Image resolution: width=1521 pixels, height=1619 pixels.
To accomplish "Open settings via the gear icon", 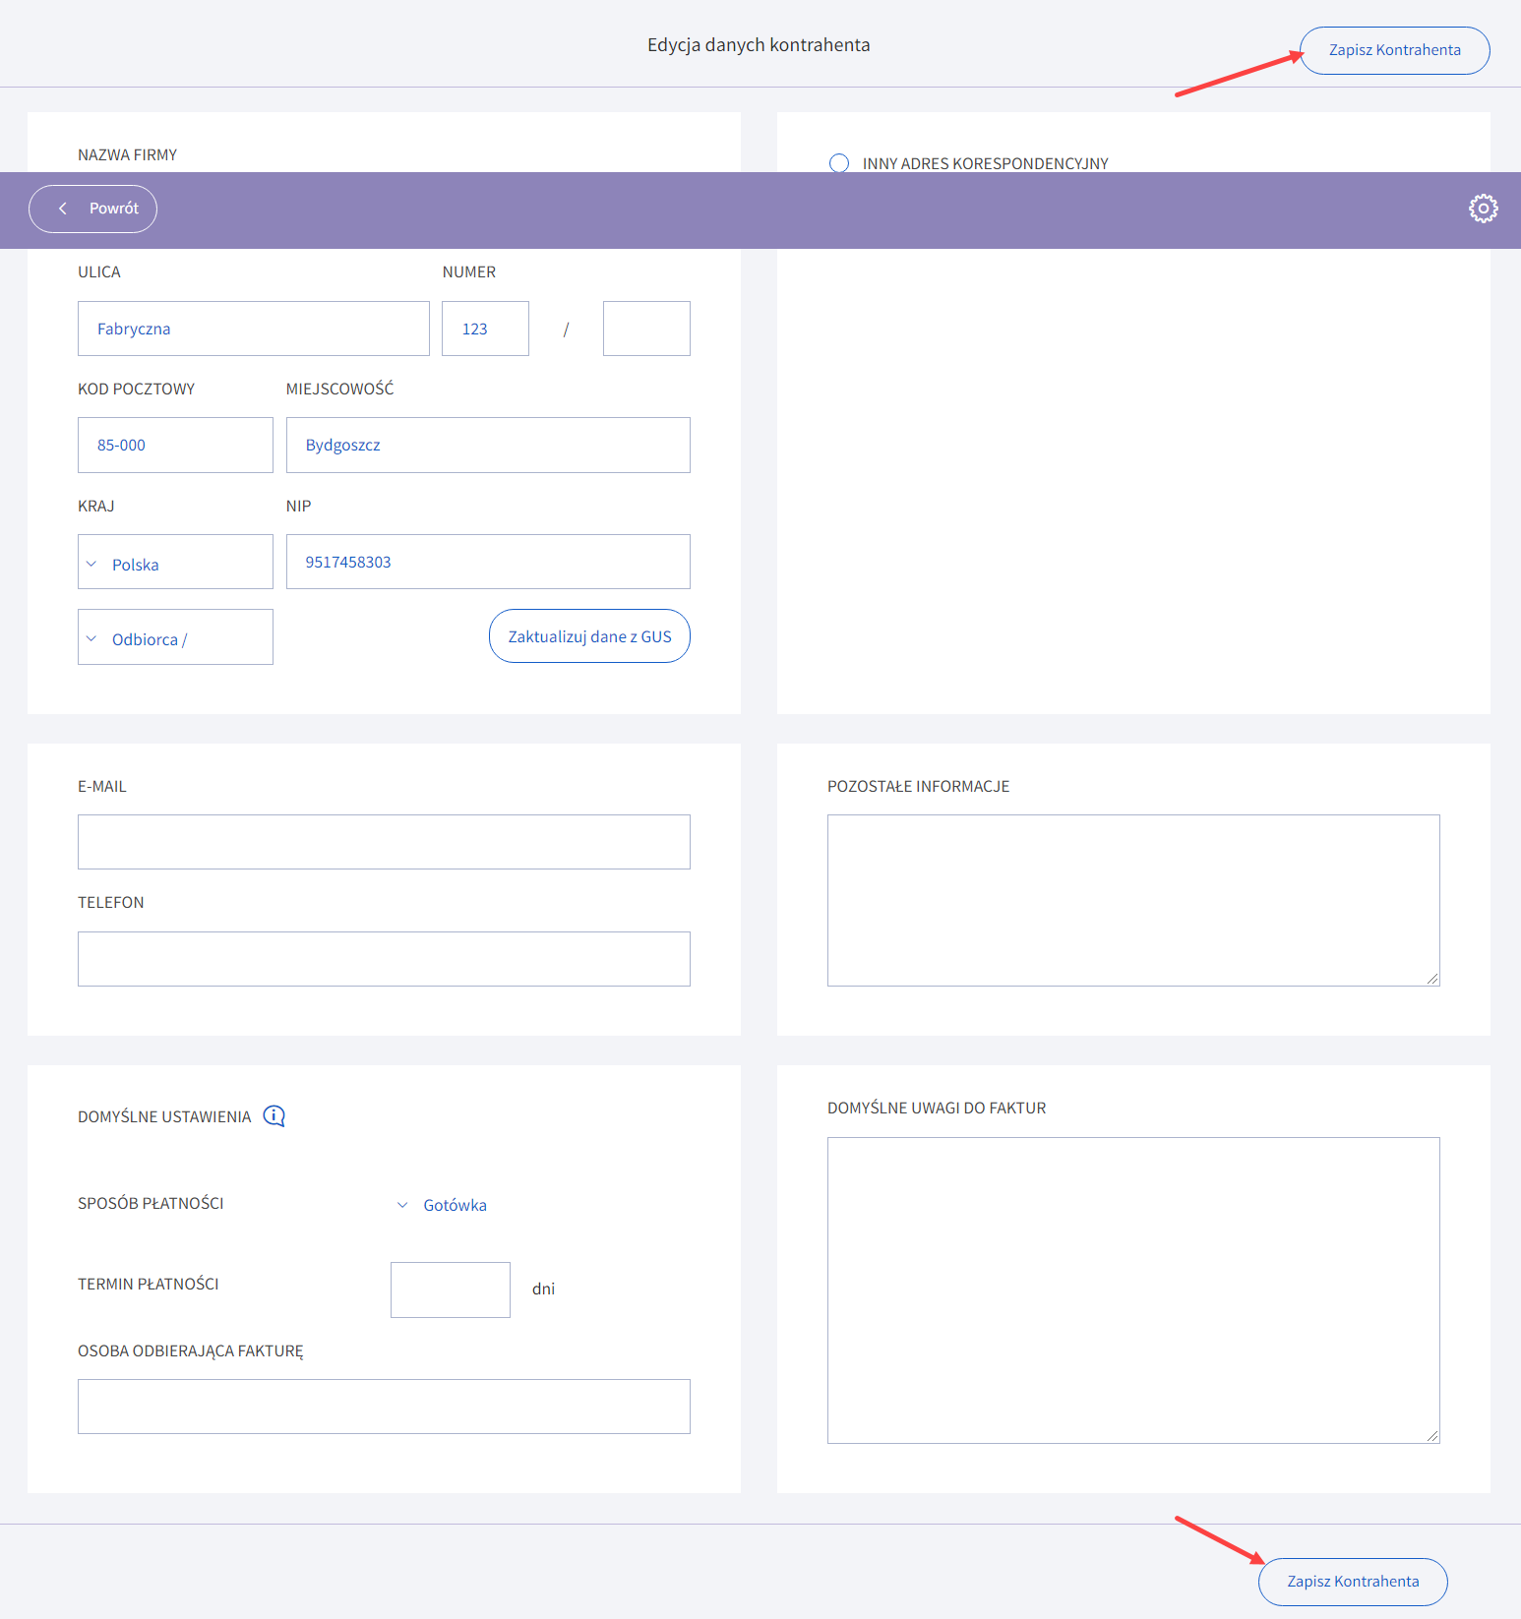I will (1483, 209).
